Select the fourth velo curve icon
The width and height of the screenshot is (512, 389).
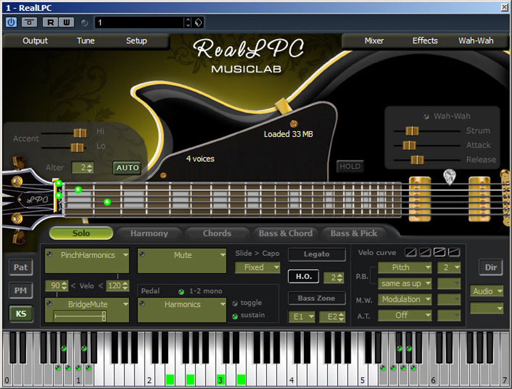click(454, 252)
